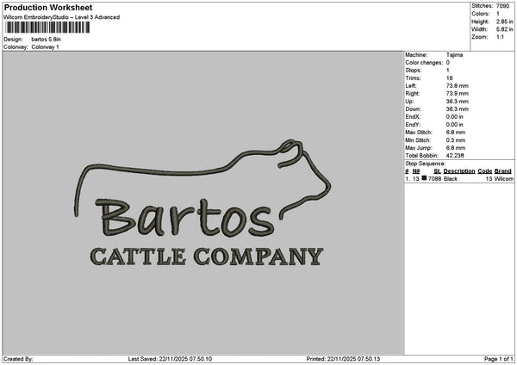Viewport: 517px width, 365px height.
Task: Click the black color swatch in Stop Sequence
Action: [424, 178]
